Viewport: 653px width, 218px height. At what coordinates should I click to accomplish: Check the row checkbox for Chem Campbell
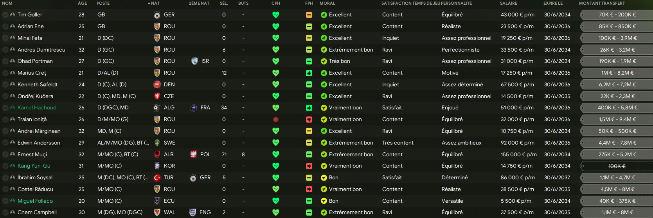[x=5, y=213]
